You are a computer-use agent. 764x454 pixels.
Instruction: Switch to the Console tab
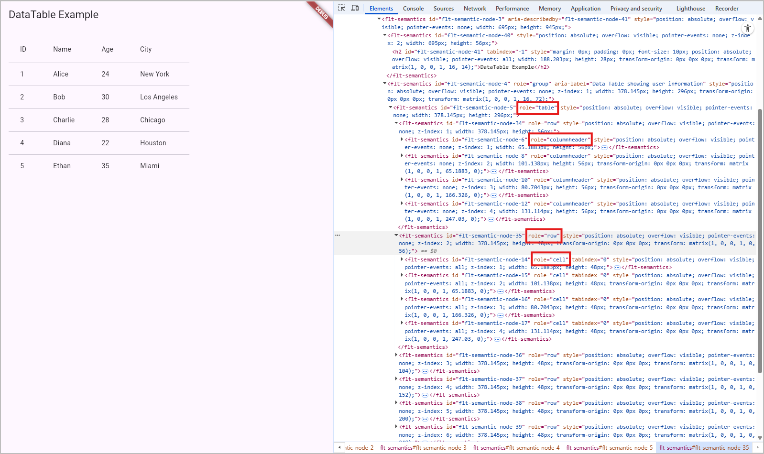tap(413, 9)
